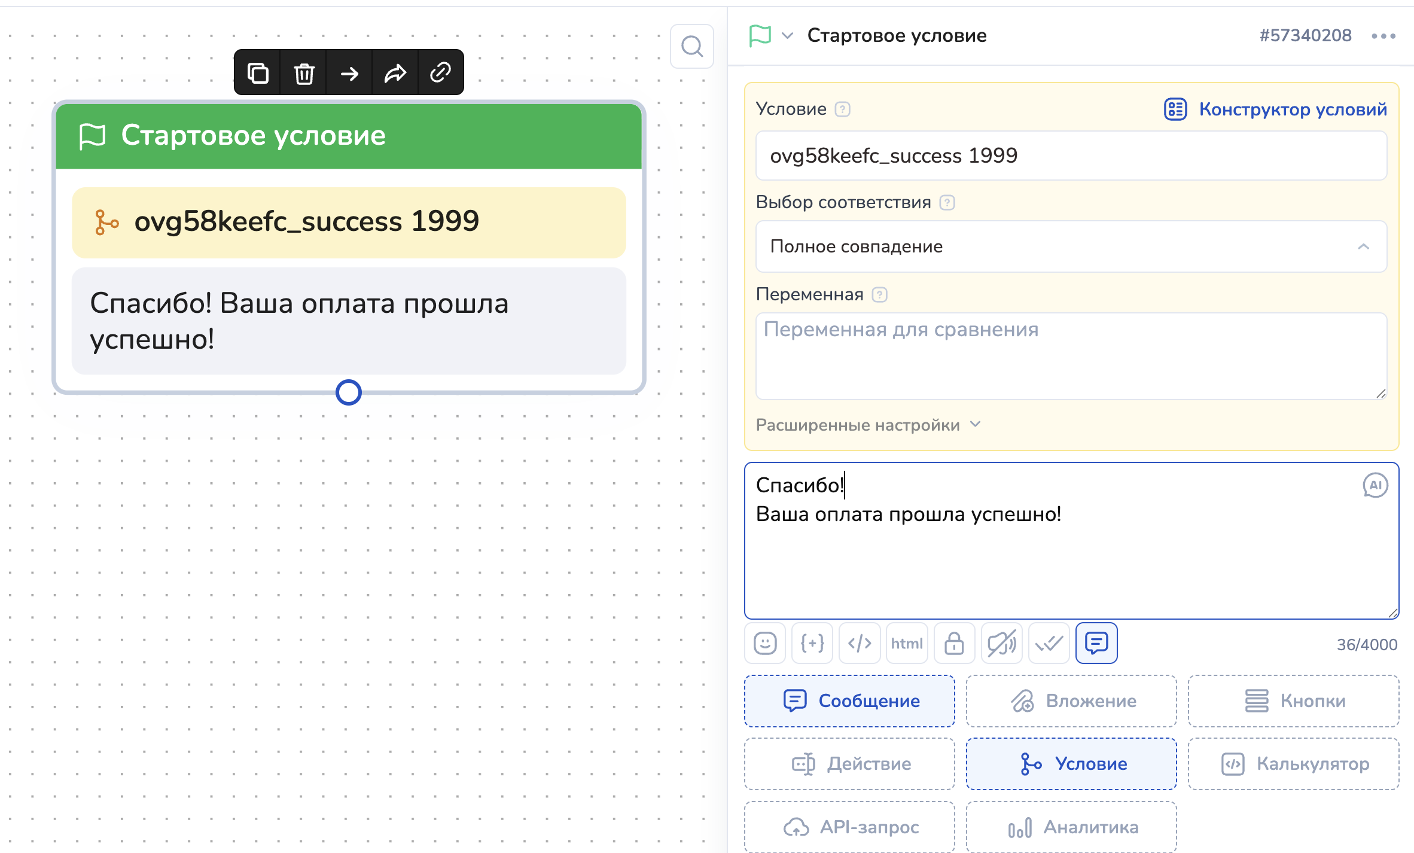Click the right arrow connection icon
The image size is (1414, 853).
coord(349,73)
